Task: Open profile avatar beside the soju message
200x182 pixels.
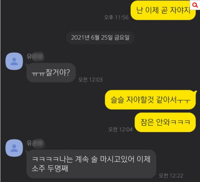Action: (x=14, y=148)
